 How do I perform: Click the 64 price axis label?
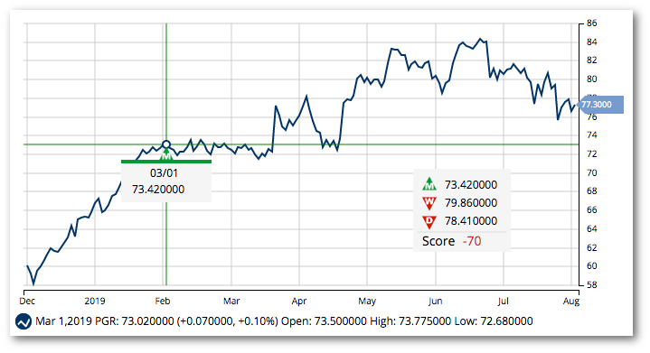[592, 228]
